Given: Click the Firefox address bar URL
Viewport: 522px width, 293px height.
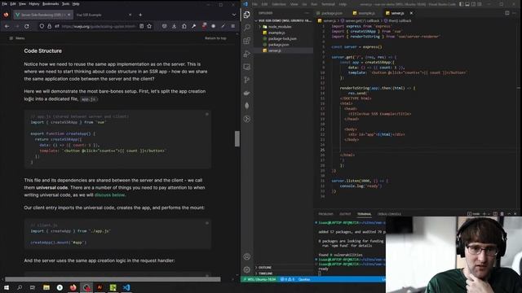Looking at the screenshot, I should pyautogui.click(x=98, y=26).
